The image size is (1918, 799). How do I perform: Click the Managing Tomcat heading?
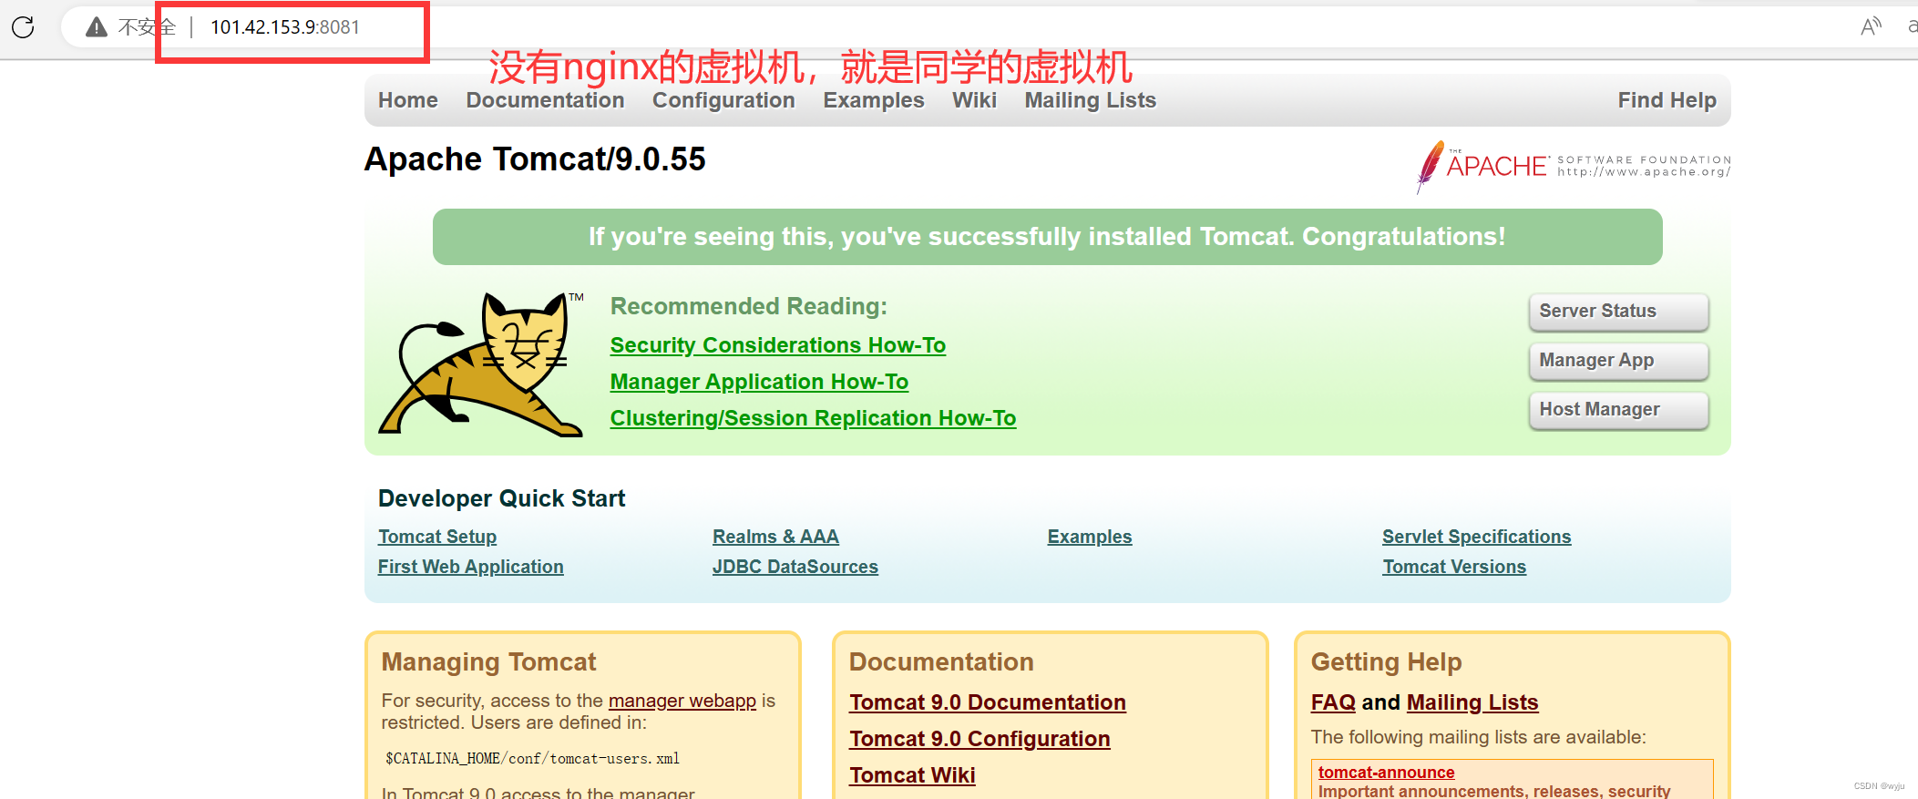click(x=488, y=662)
